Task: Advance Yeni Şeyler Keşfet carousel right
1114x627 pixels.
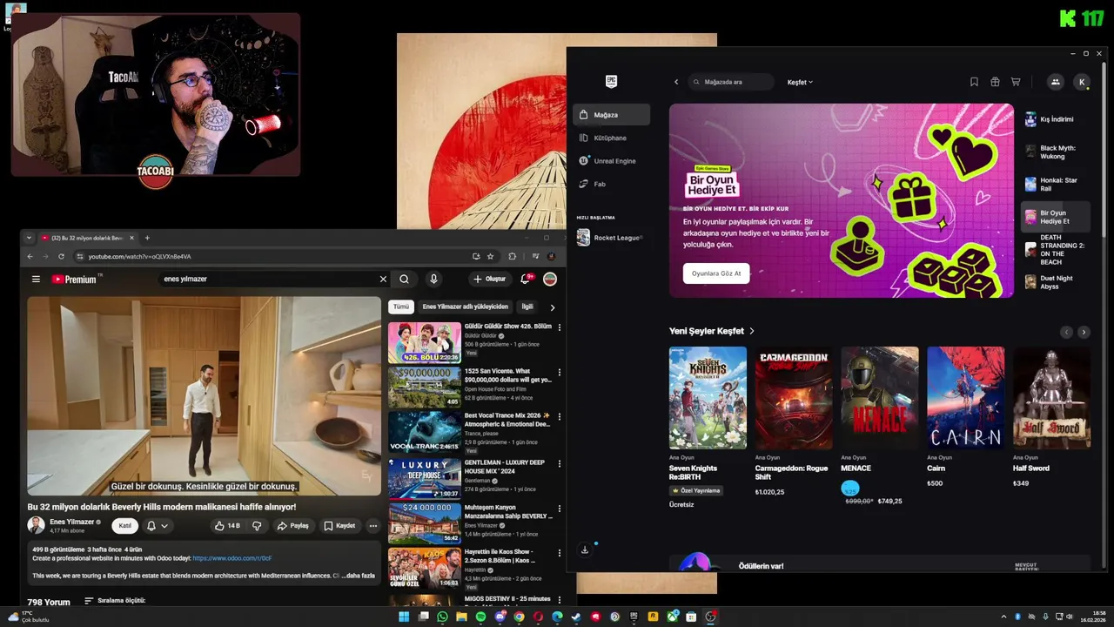Action: click(x=1084, y=332)
